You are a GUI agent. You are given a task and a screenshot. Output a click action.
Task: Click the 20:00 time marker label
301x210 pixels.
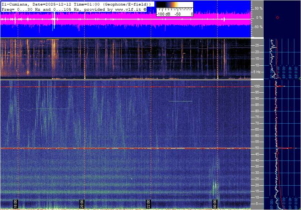tap(82, 204)
